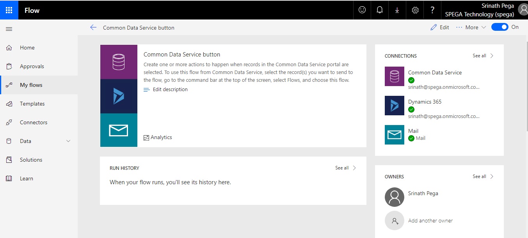Expand the More options dropdown
The height and width of the screenshot is (238, 528).
471,27
